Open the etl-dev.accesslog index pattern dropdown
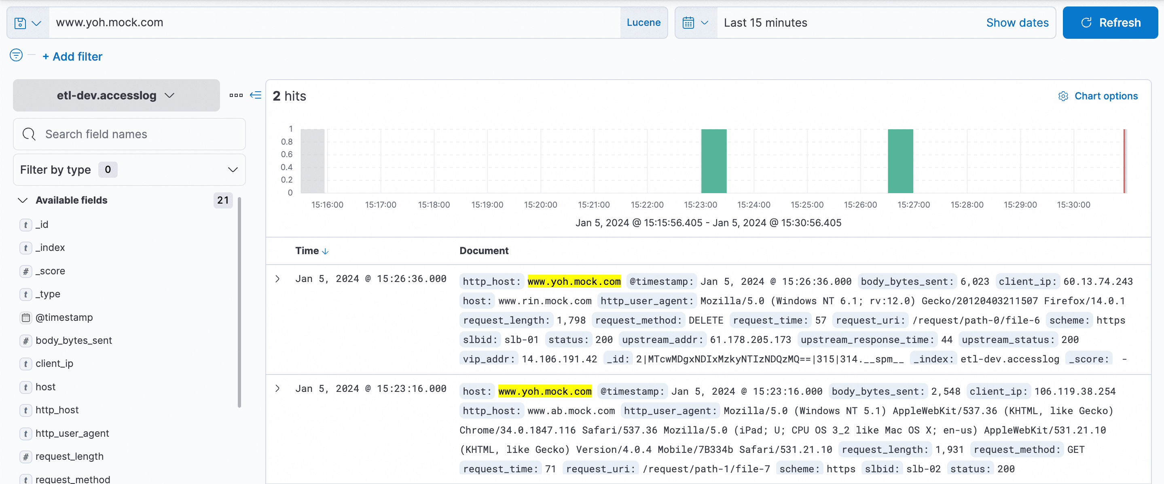The image size is (1164, 484). (116, 95)
